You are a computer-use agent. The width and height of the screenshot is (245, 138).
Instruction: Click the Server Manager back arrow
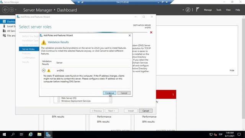click(x=5, y=10)
